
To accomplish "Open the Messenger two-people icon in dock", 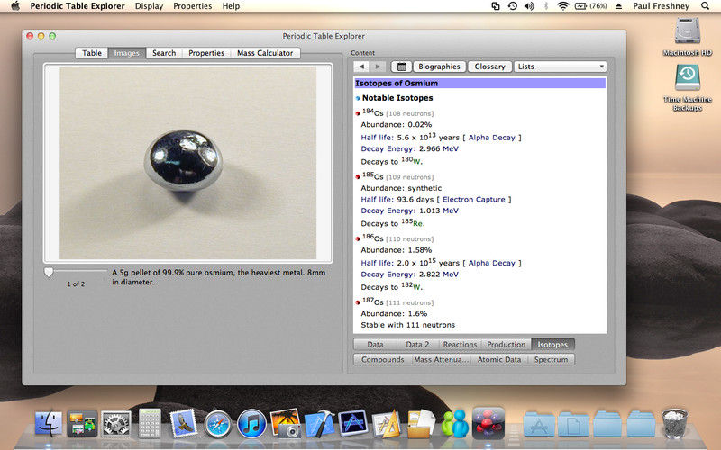I will click(454, 423).
